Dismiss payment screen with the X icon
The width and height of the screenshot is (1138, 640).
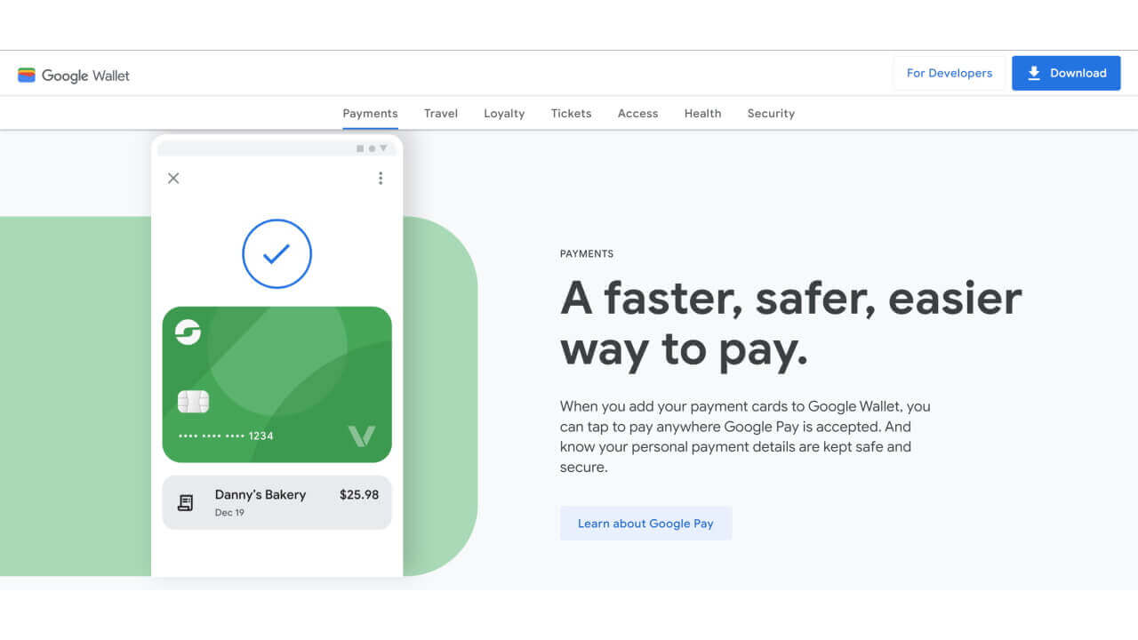pyautogui.click(x=173, y=178)
